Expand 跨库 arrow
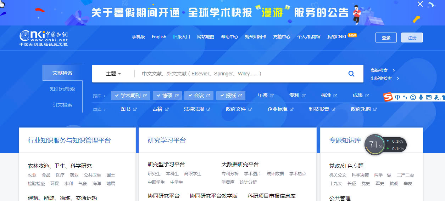Screen dimensions: 445x201 105,96
